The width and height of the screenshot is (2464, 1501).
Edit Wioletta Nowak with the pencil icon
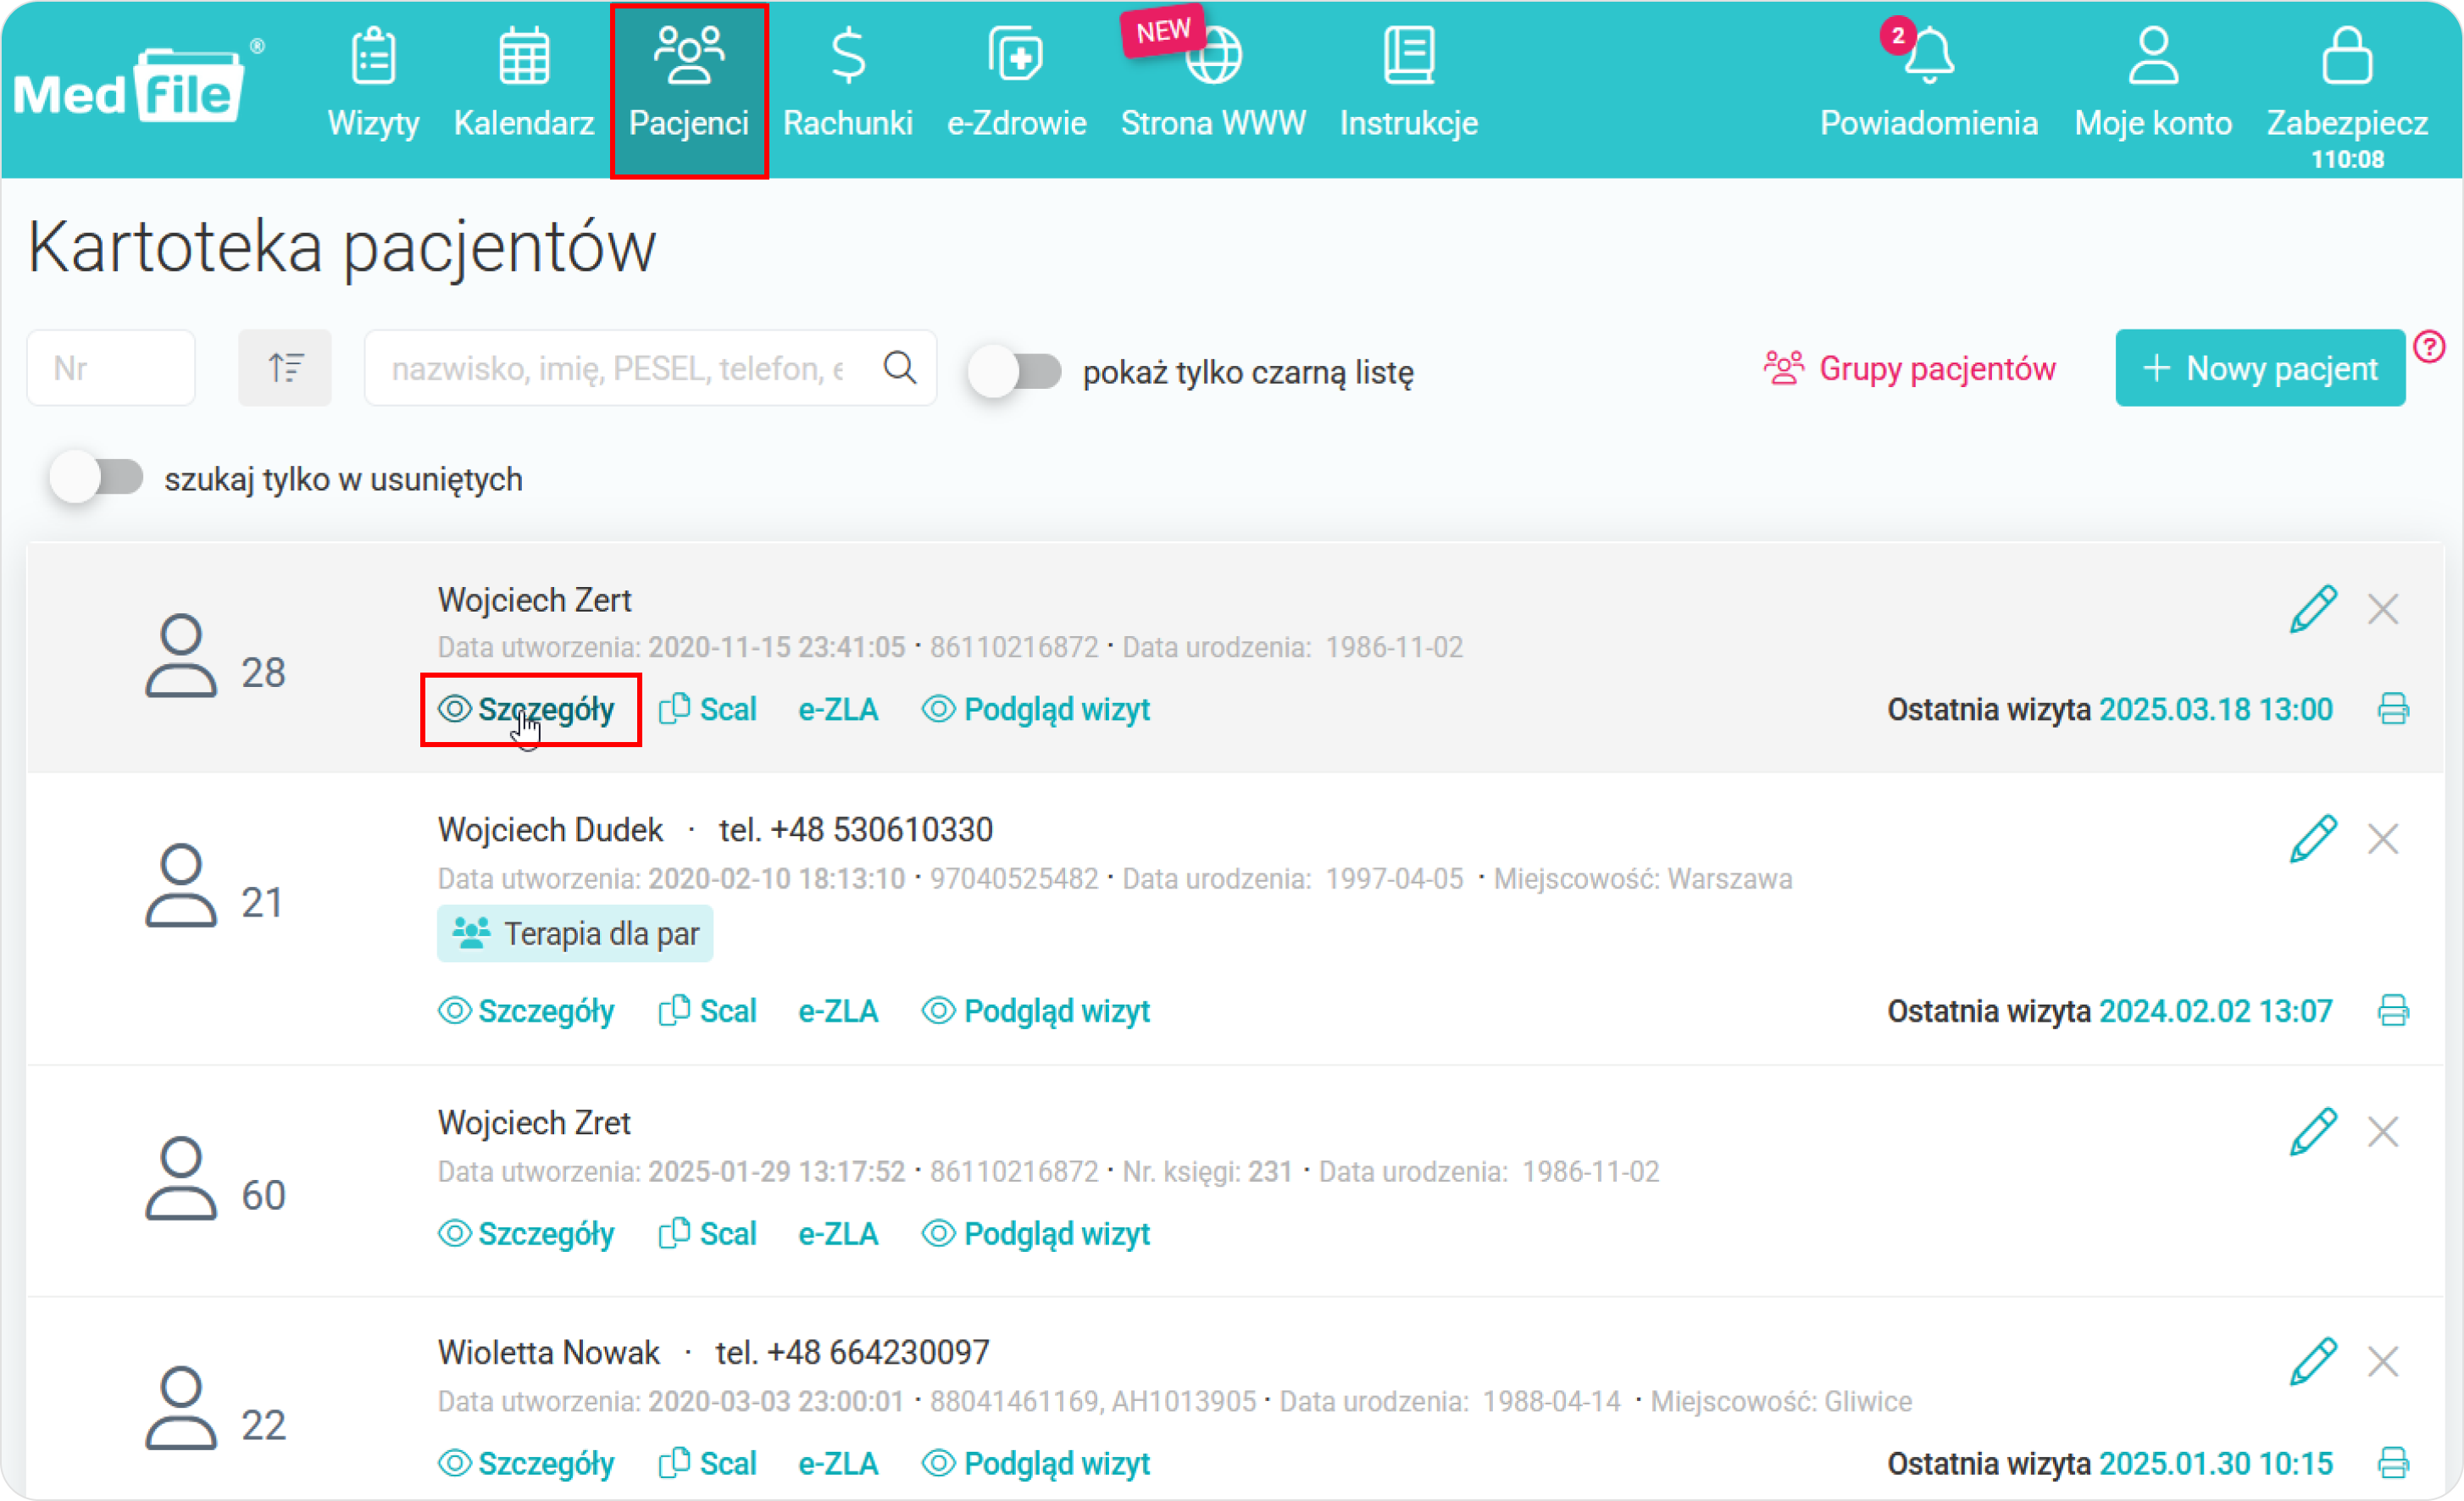pos(2312,1361)
